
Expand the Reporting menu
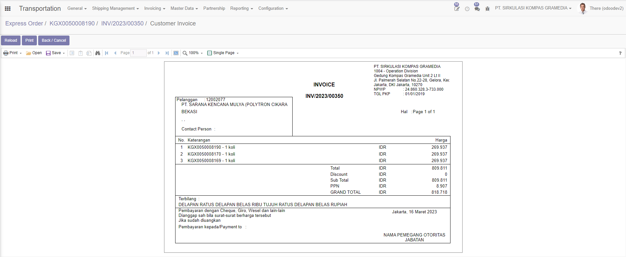coord(242,8)
